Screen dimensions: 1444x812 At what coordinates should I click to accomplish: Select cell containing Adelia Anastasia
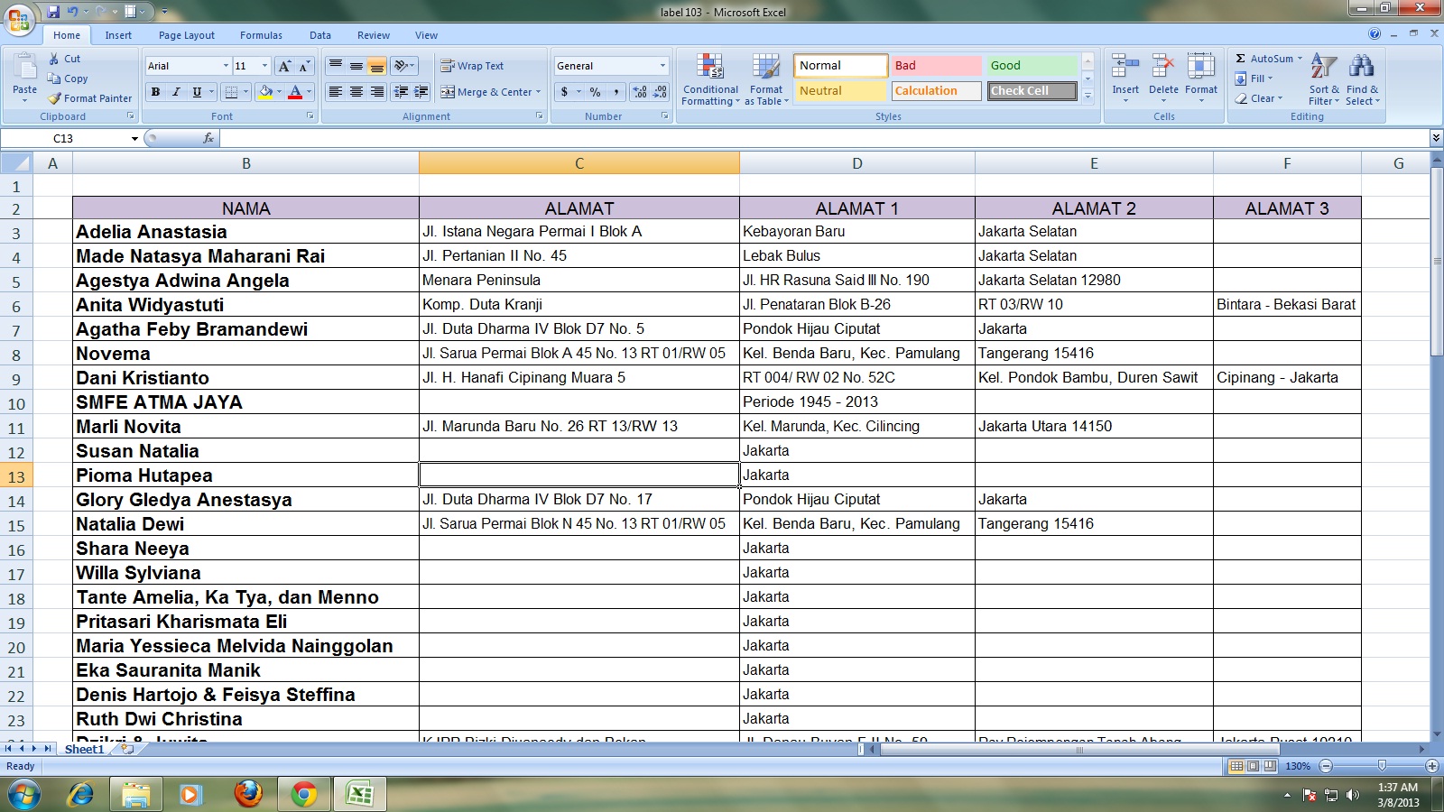pyautogui.click(x=245, y=232)
